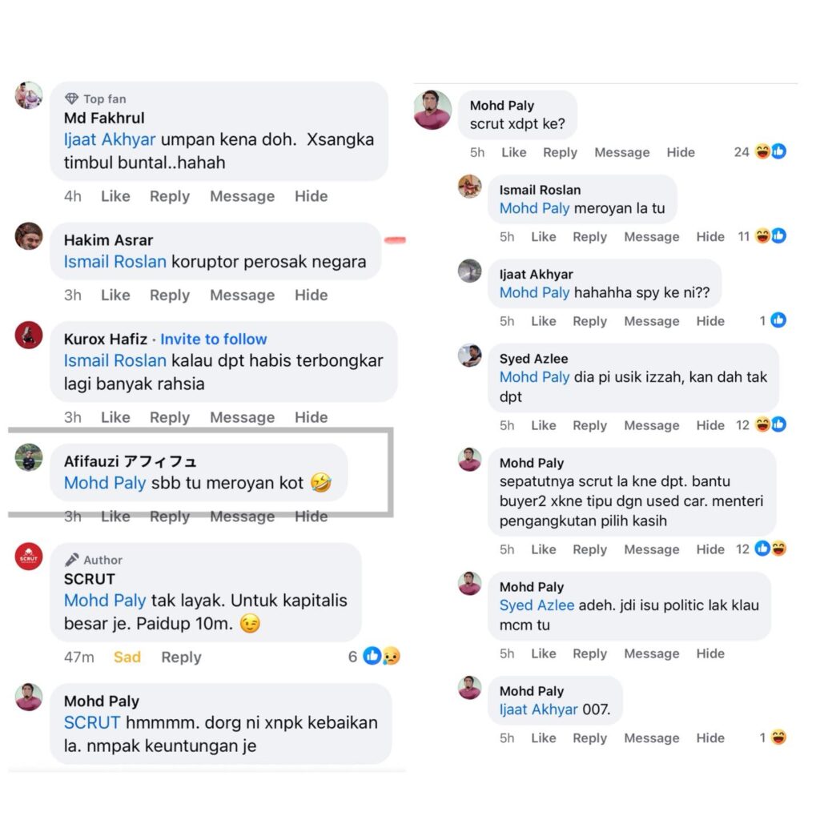Open Hakim Asrar's profile avatar

tap(29, 236)
